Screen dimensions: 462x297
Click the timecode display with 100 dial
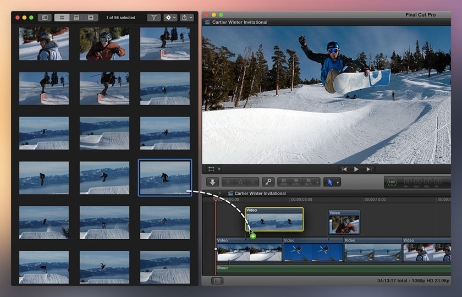pos(418,182)
